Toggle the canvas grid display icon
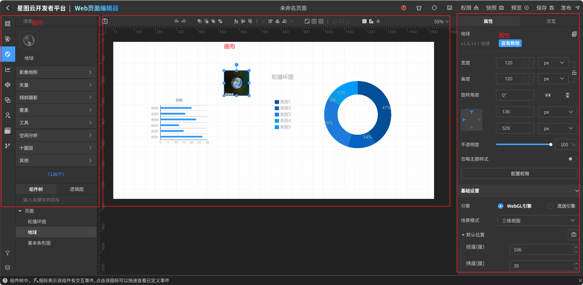The height and width of the screenshot is (285, 583). (x=364, y=21)
